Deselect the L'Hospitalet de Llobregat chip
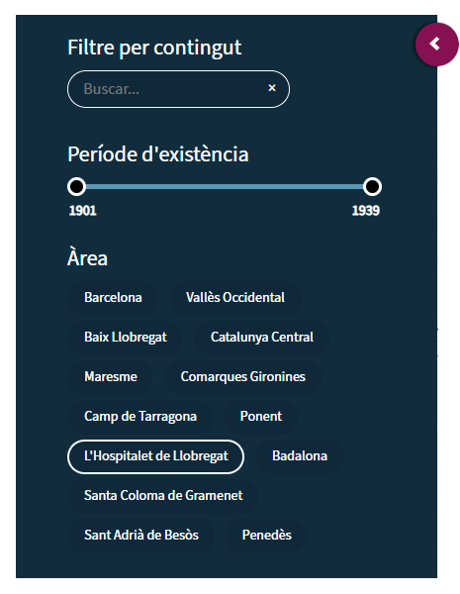 click(156, 456)
